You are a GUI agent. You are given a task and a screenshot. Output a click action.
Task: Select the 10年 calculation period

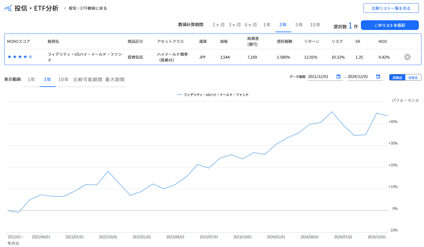315,25
